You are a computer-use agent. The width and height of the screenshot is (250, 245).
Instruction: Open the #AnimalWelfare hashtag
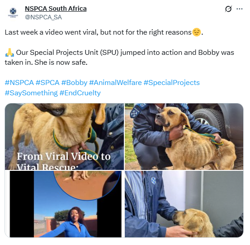tap(115, 83)
